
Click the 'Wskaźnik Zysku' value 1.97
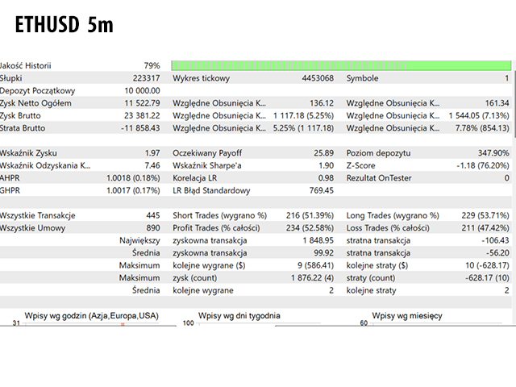click(152, 153)
